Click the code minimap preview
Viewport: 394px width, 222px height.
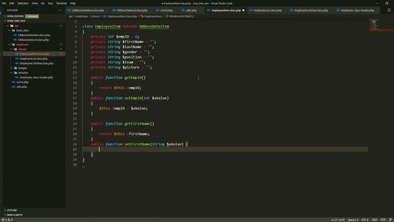click(x=374, y=25)
